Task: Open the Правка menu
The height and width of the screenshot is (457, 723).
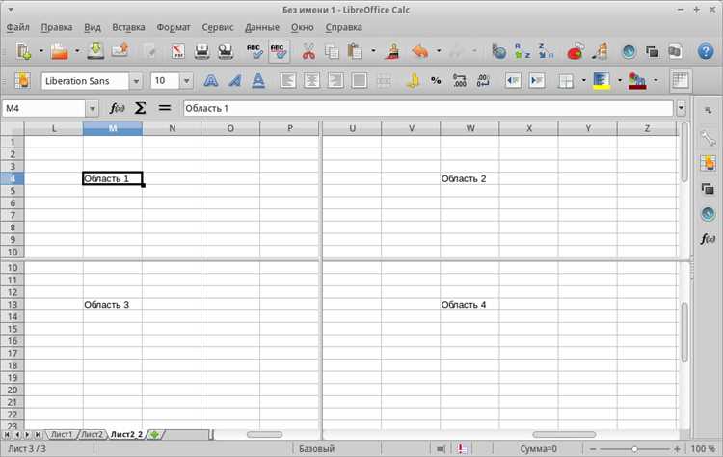Action: 57,27
